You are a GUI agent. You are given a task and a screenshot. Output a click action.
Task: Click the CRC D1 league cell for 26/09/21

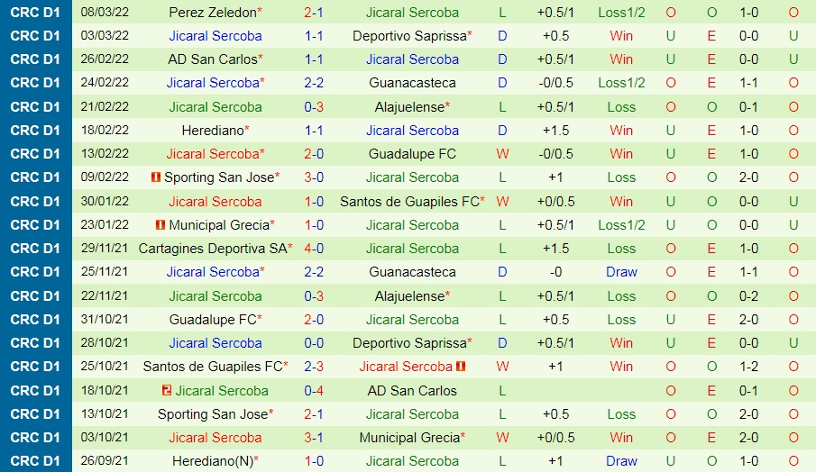(x=36, y=461)
